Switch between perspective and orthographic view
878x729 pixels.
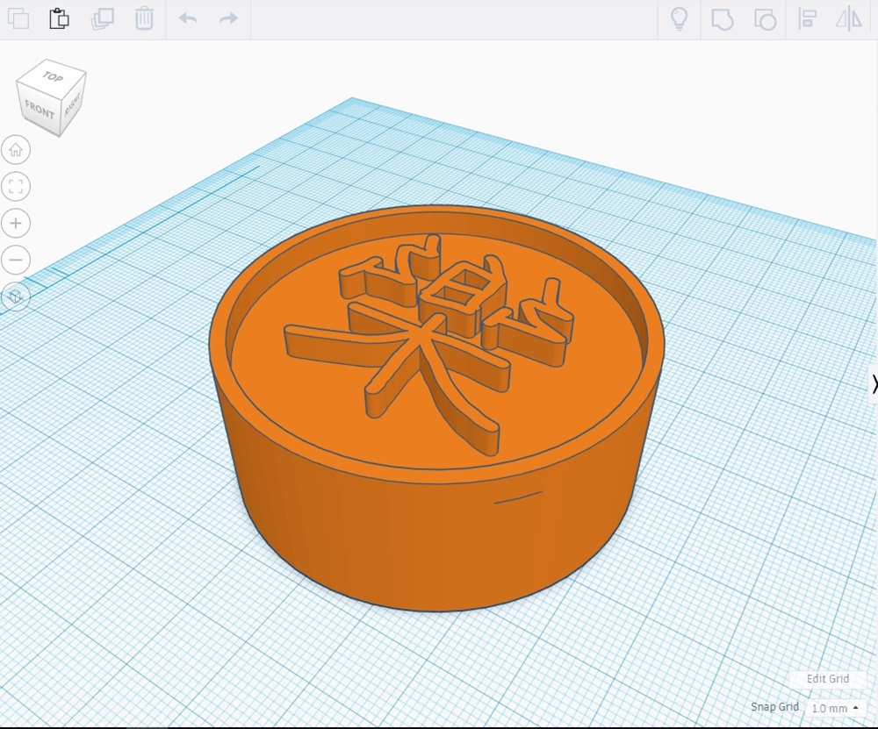pyautogui.click(x=15, y=297)
